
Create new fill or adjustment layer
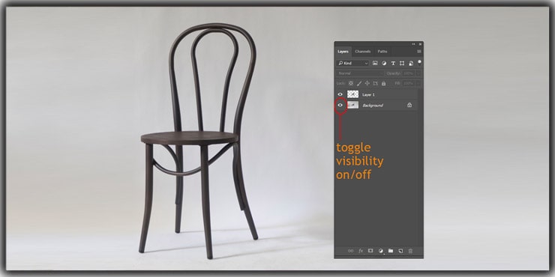(x=381, y=251)
